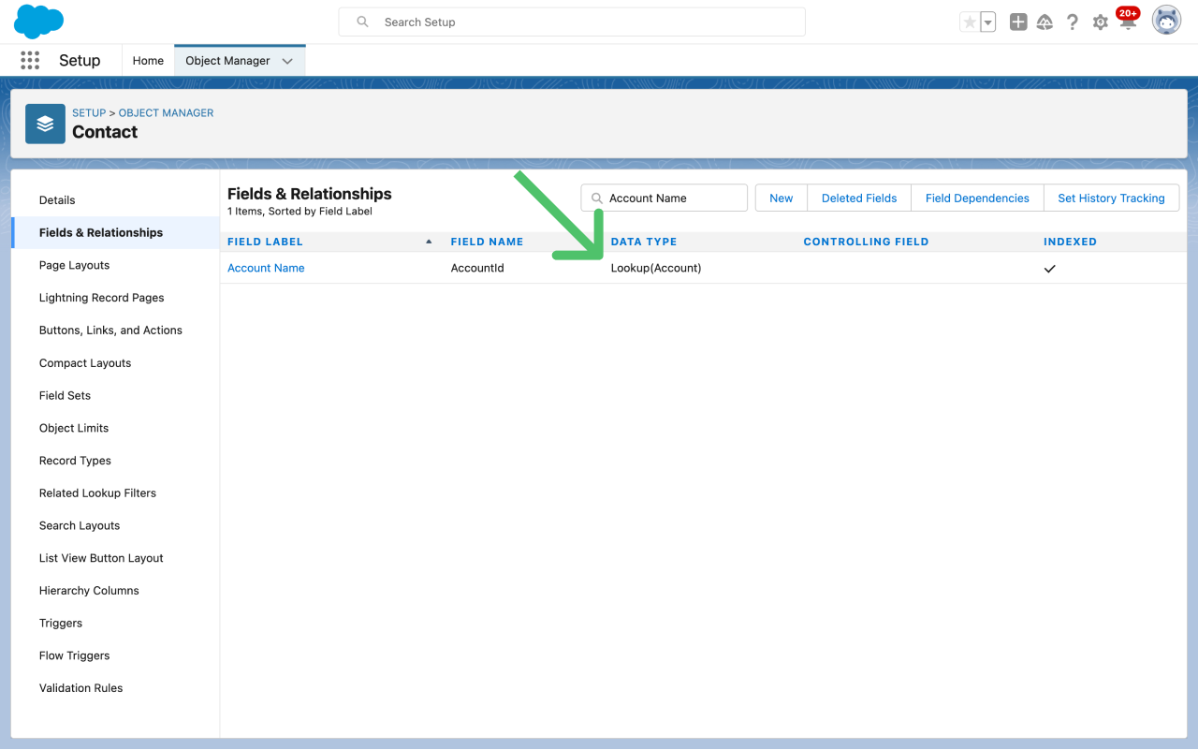Open Trailhead guidance icon
Screen dimensions: 1198x750
click(1045, 22)
